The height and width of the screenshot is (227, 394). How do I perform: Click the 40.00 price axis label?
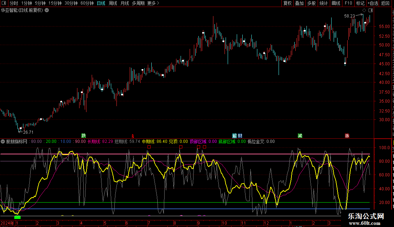coord(384,82)
